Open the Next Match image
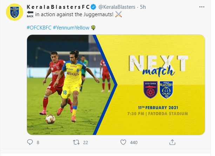This screenshot has width=215, height=156. coord(116,85)
